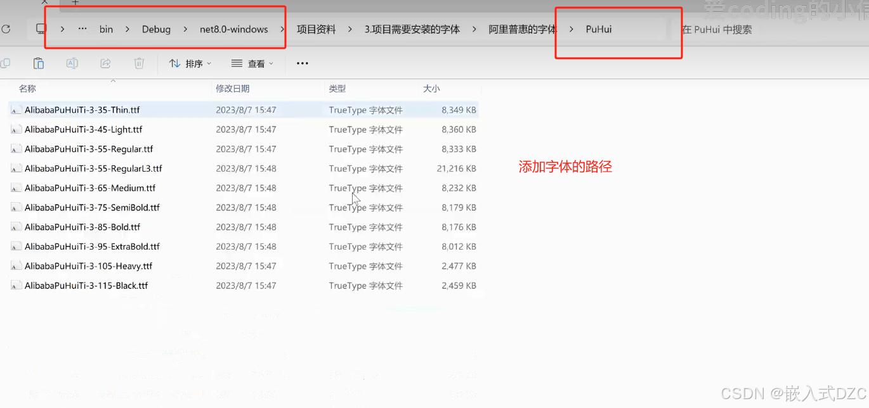Image resolution: width=869 pixels, height=408 pixels.
Task: Click the 2,459 KB size cell
Action: pos(459,286)
